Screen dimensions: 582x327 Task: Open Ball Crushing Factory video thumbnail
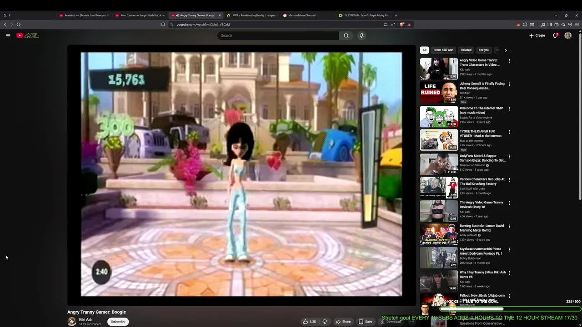tap(439, 188)
